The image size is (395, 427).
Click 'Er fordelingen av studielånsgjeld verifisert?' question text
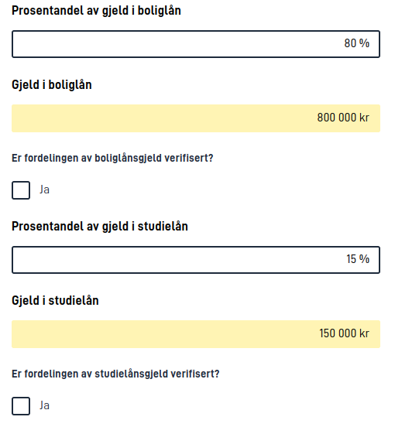115,374
